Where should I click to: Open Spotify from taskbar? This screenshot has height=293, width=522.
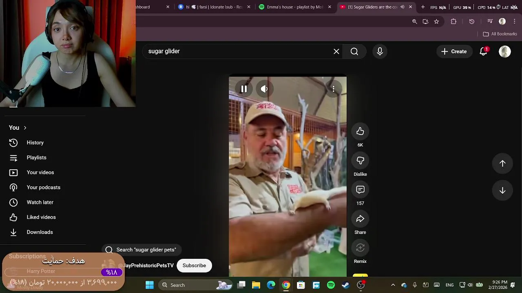coord(331,285)
